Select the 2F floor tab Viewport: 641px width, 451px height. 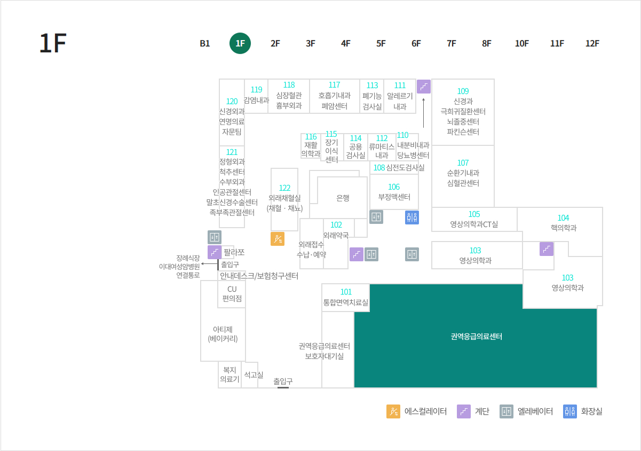(x=275, y=44)
